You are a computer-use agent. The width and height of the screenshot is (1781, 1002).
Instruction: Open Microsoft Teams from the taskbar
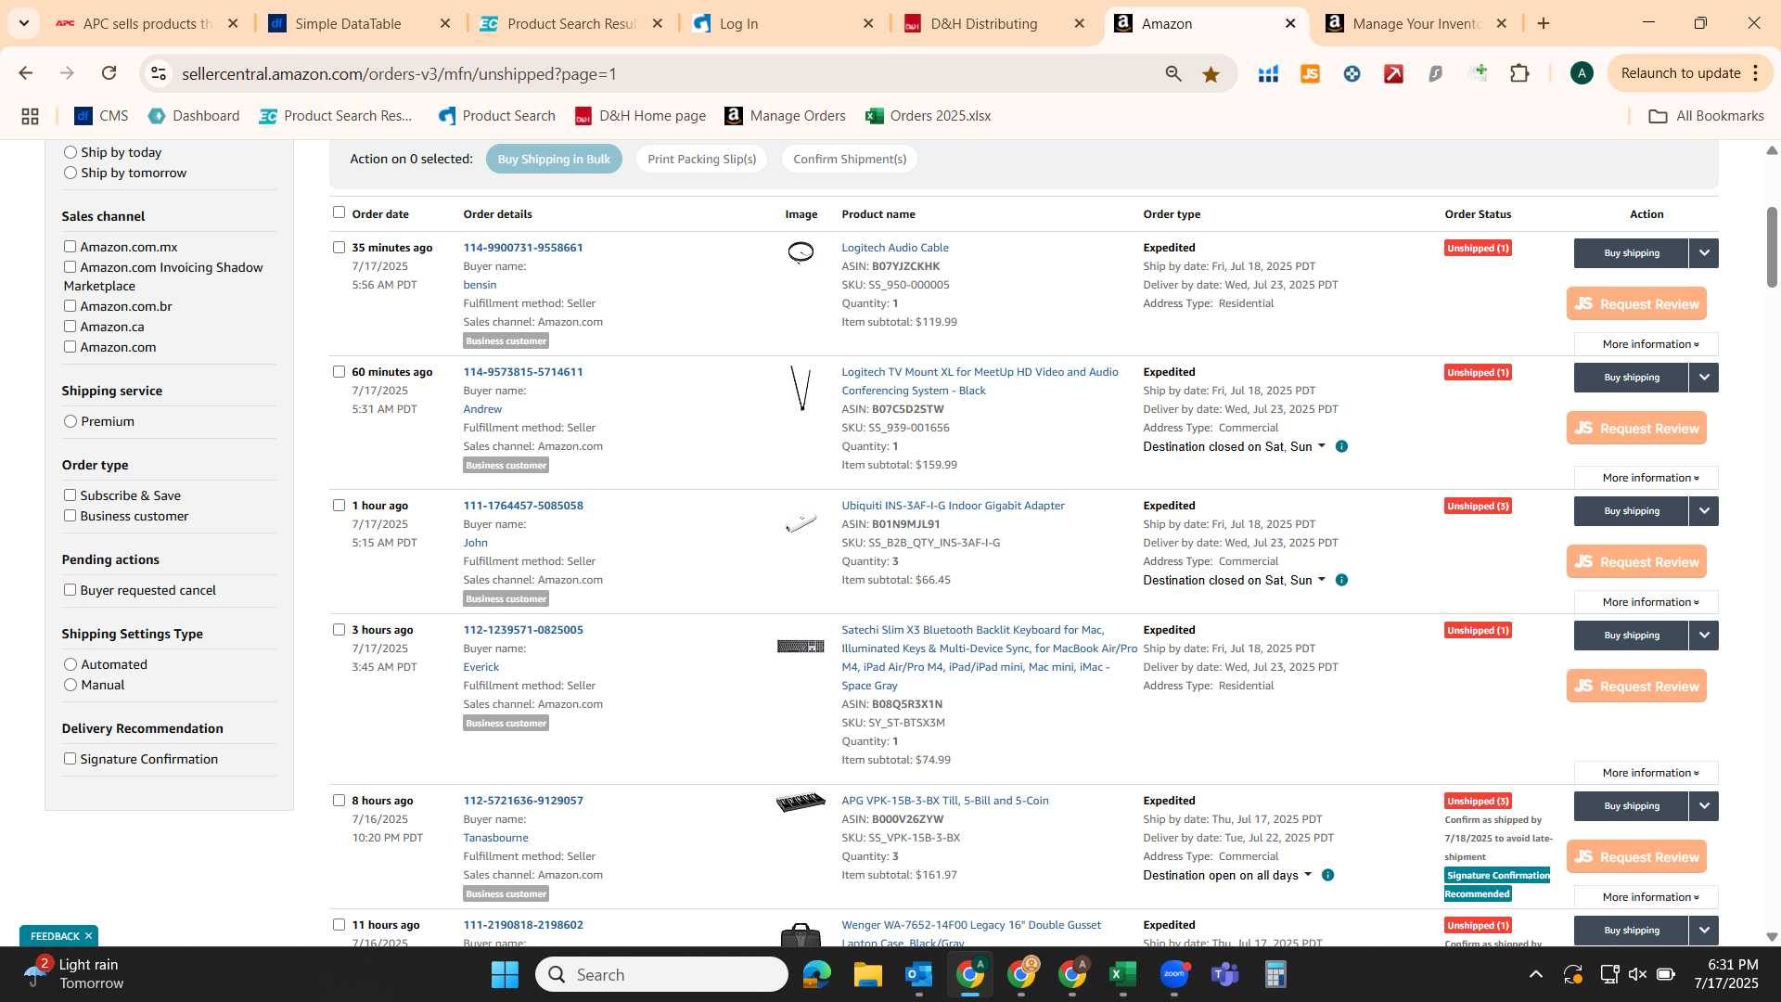[x=1224, y=975]
